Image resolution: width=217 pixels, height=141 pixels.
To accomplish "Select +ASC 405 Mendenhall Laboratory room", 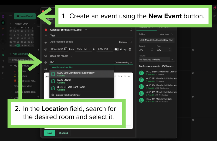I will [x=158, y=93].
